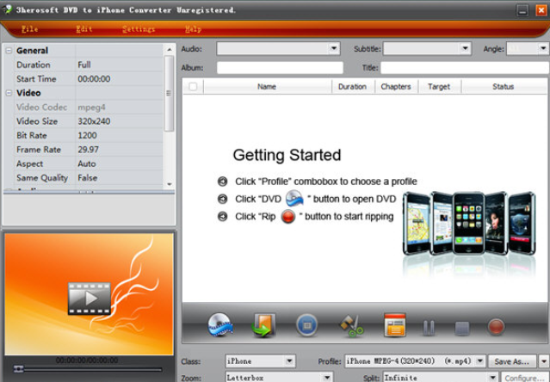Minimize the converter window
550x382 pixels.
[x=522, y=10]
